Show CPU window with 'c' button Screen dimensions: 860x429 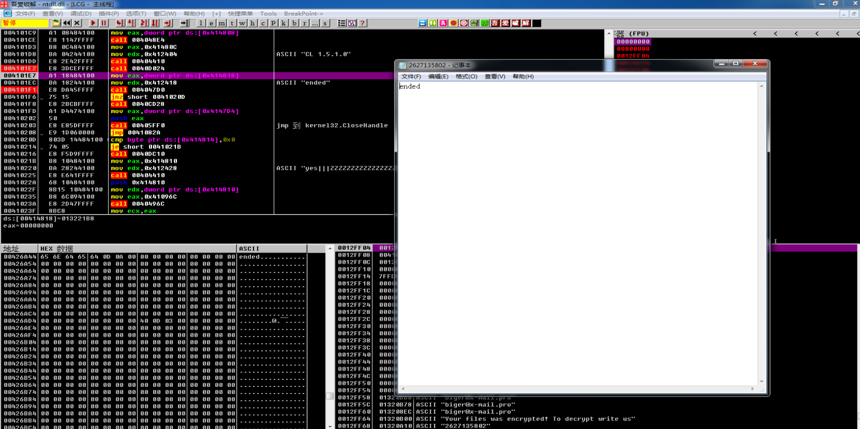(x=263, y=23)
